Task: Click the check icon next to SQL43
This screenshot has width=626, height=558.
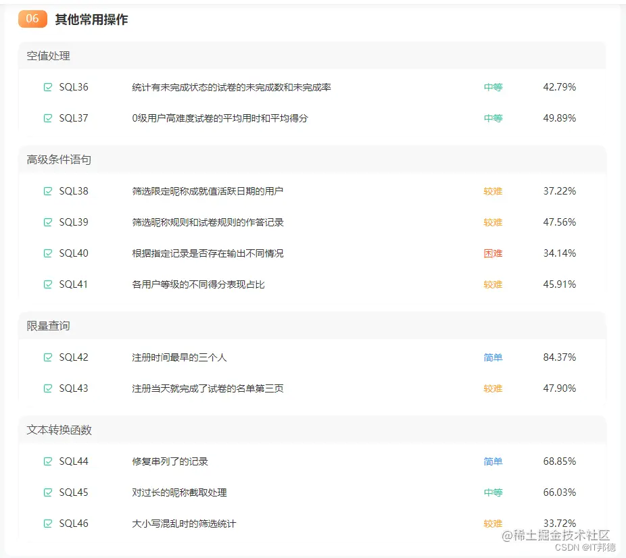Action: [47, 388]
